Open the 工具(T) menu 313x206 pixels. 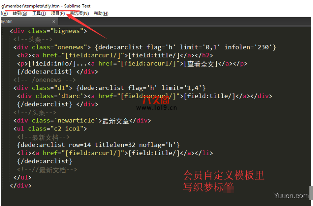click(x=39, y=14)
